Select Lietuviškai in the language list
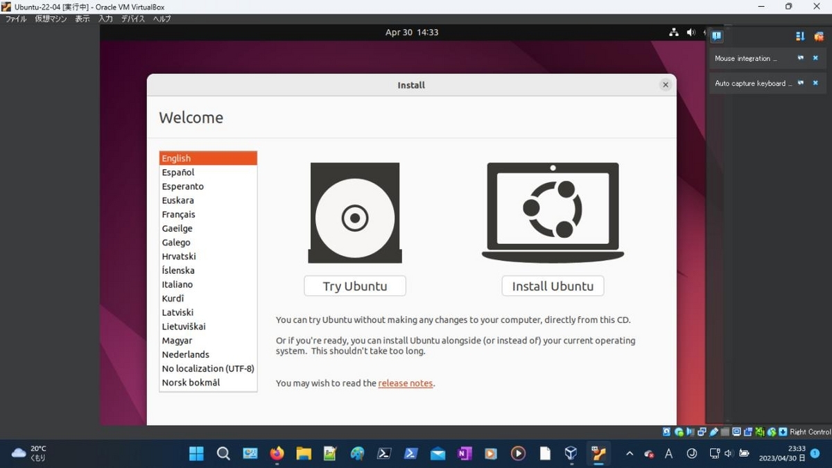 coord(208,326)
